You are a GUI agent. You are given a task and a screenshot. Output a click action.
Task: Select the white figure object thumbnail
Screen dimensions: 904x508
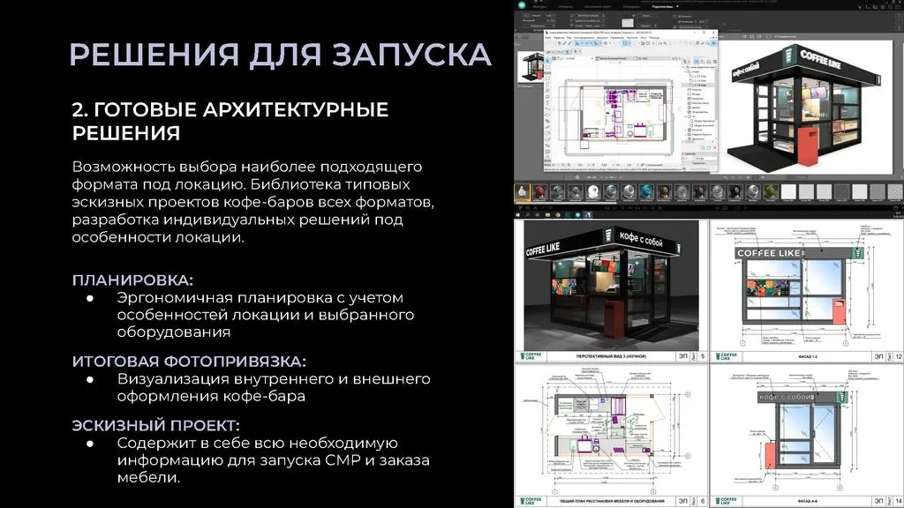[522, 191]
